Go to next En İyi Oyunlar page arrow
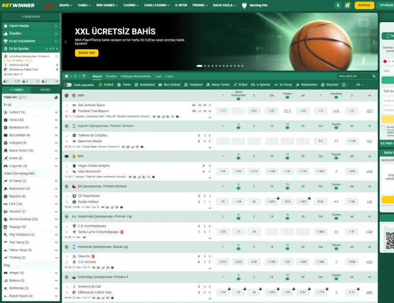This screenshot has height=303, width=394. coord(57,49)
